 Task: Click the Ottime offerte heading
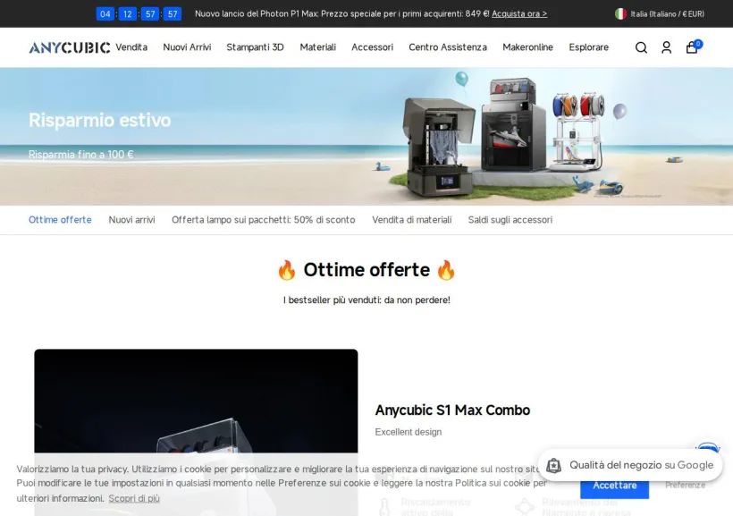click(x=366, y=270)
